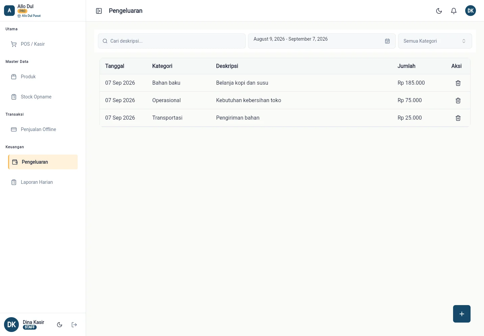This screenshot has height=336, width=484.
Task: Focus the Cari deskripsi search field
Action: [x=172, y=41]
